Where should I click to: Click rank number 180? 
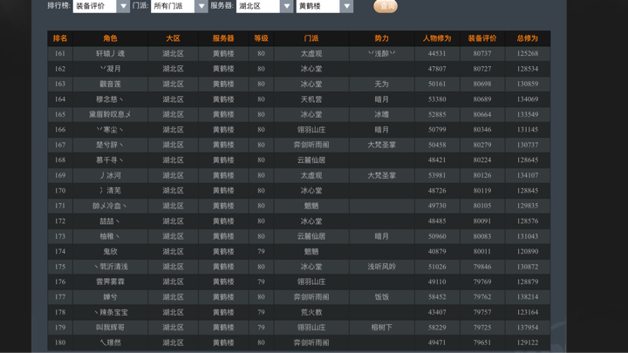coord(60,343)
